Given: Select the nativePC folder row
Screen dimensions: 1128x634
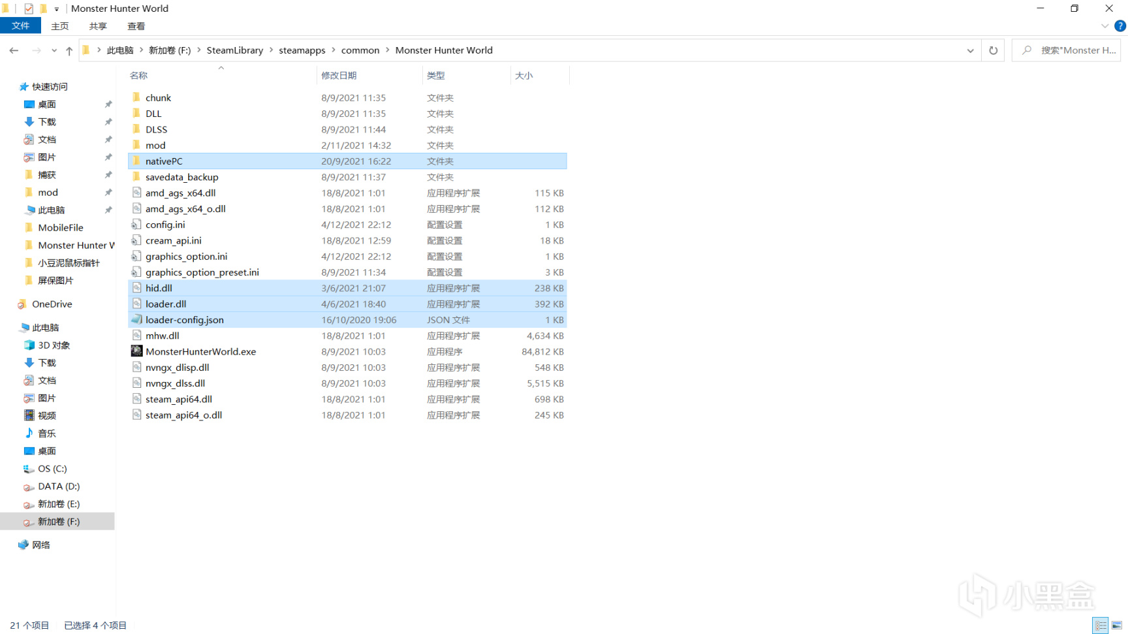Looking at the screenshot, I should [x=347, y=161].
